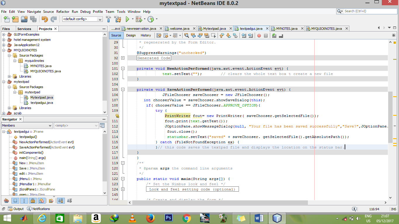
Task: Click the Build Project hammer icon
Action: pyautogui.click(x=108, y=19)
